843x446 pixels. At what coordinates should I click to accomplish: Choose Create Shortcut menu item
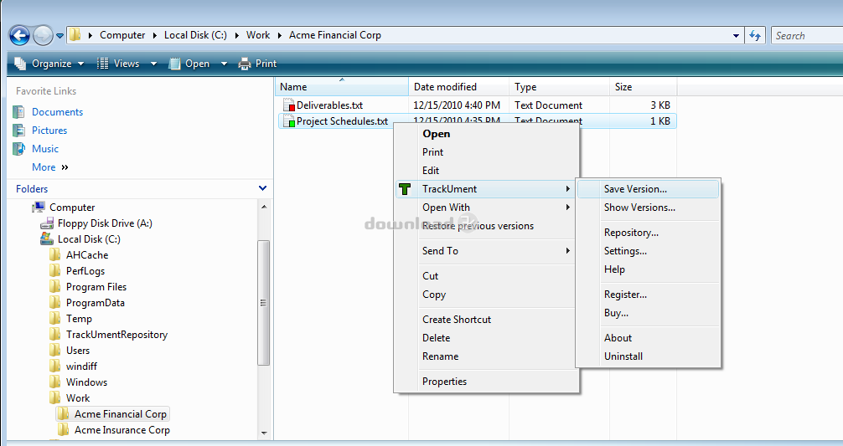tap(457, 320)
